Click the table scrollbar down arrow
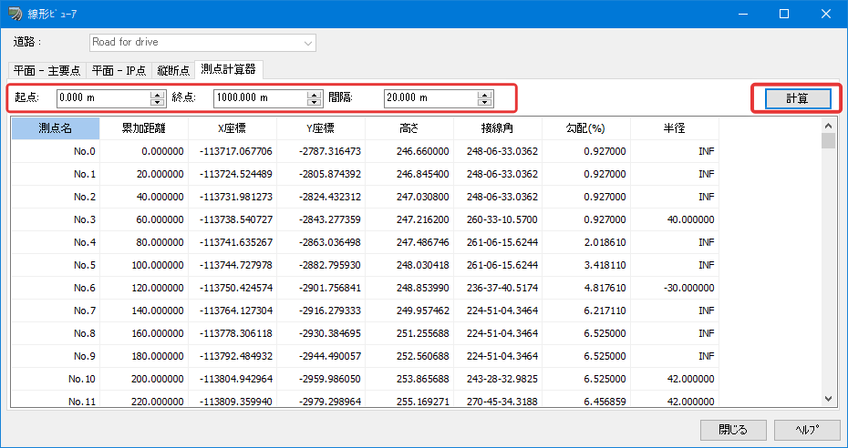848x448 pixels. point(828,399)
